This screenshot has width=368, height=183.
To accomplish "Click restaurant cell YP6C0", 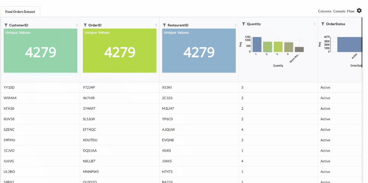I will click(167, 119).
